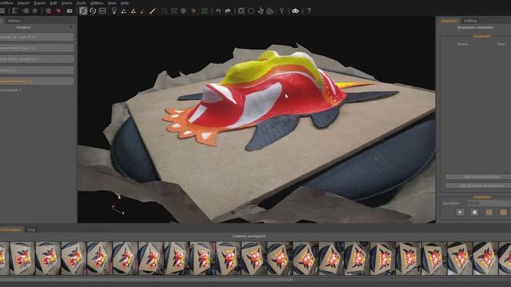
Task: Expand the Cameras (37 out of 37) section
Action: [x=37, y=37]
